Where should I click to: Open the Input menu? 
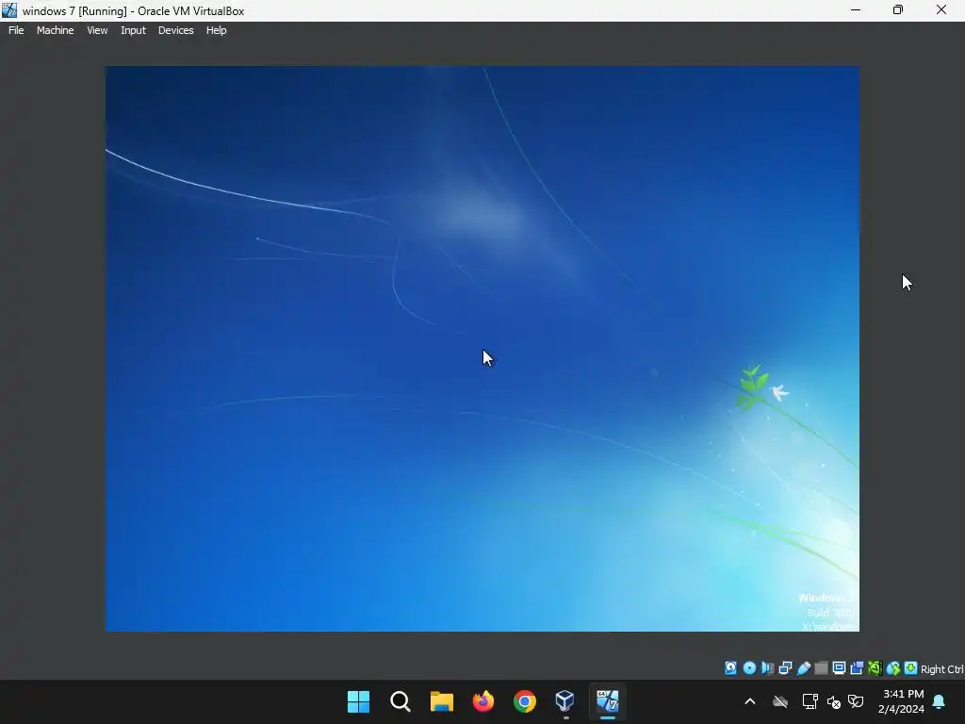(x=133, y=30)
